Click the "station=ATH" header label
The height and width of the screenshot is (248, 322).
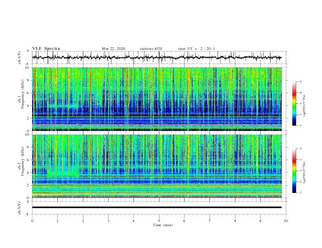coord(151,49)
